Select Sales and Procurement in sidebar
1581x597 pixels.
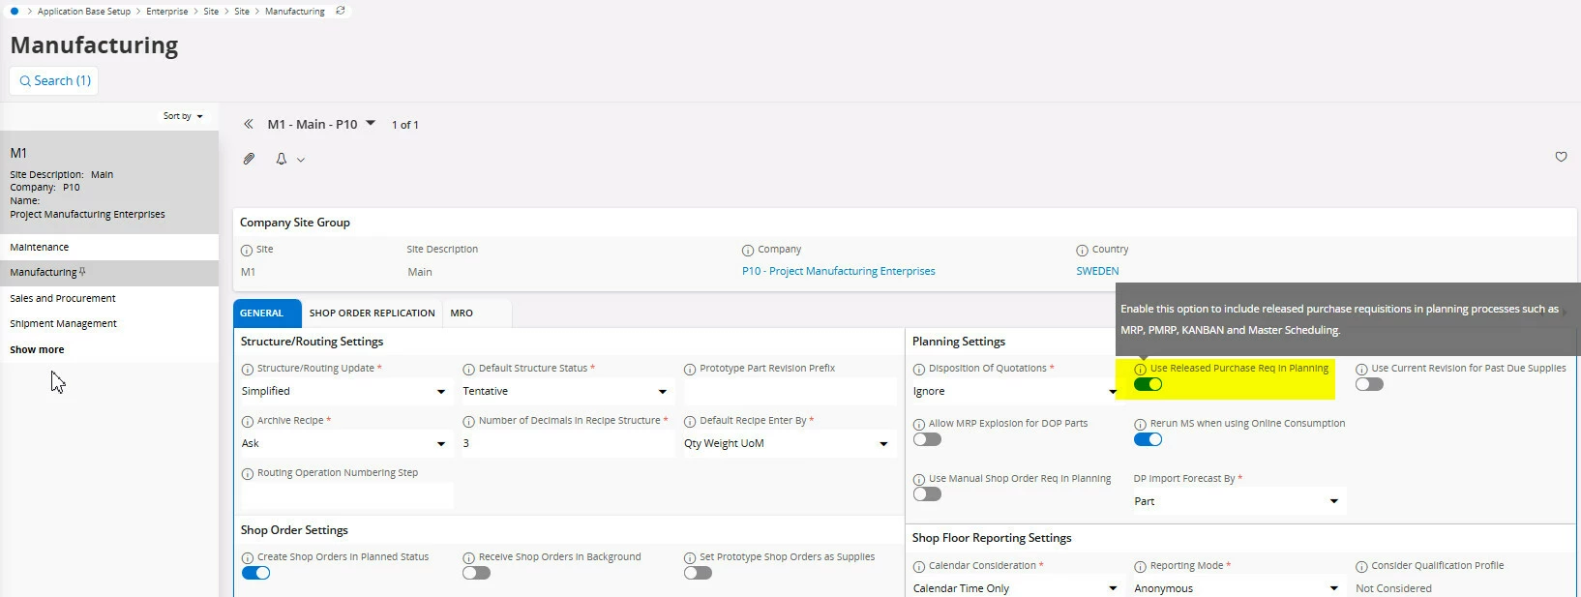click(x=63, y=299)
